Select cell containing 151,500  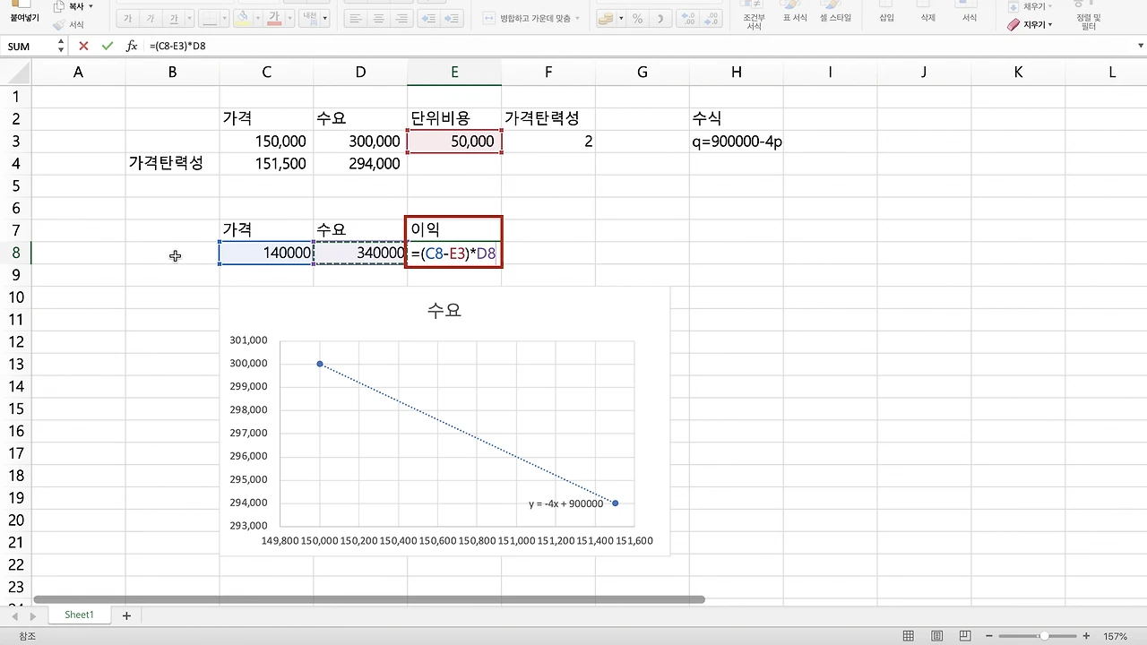(266, 163)
